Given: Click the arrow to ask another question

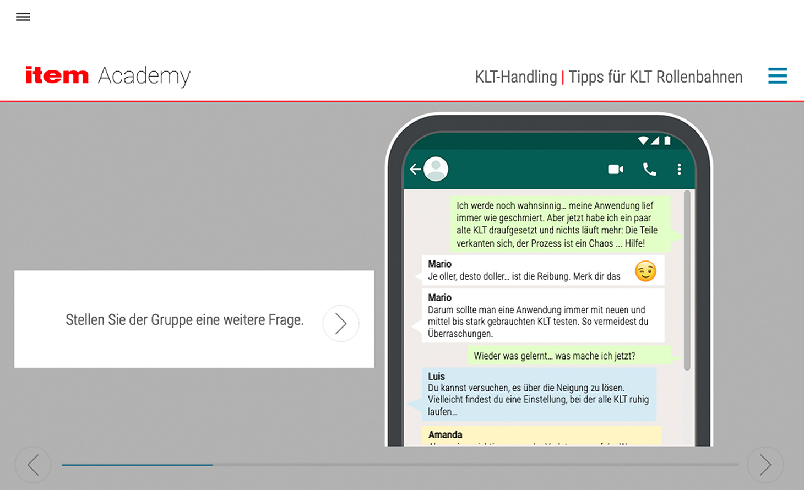Looking at the screenshot, I should [x=341, y=323].
